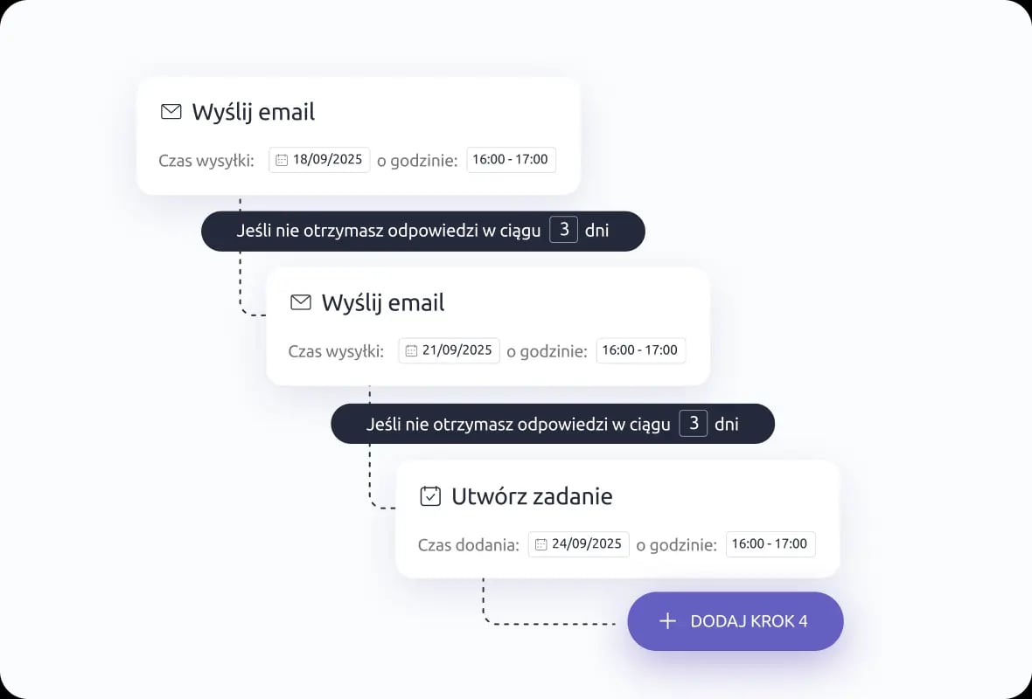Select the 16:00 - 17:00 field in first email card
Image resolution: width=1032 pixels, height=699 pixels.
point(512,160)
